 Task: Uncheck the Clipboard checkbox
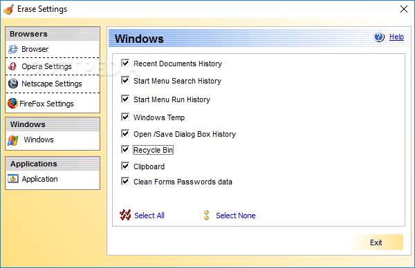click(125, 166)
